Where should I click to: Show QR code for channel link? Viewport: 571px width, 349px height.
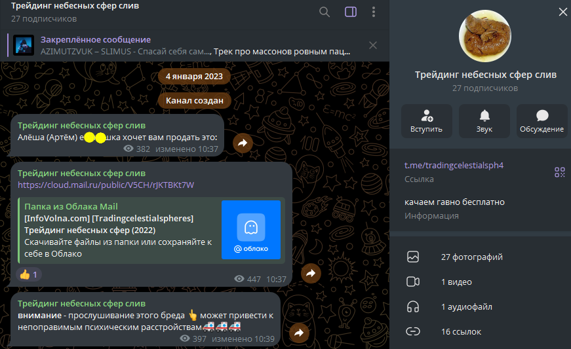(559, 172)
